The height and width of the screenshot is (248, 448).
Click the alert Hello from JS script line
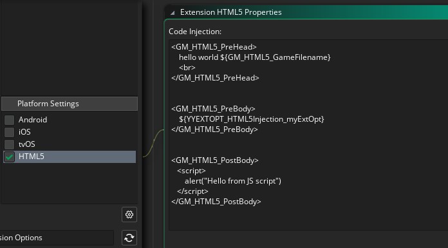click(233, 181)
